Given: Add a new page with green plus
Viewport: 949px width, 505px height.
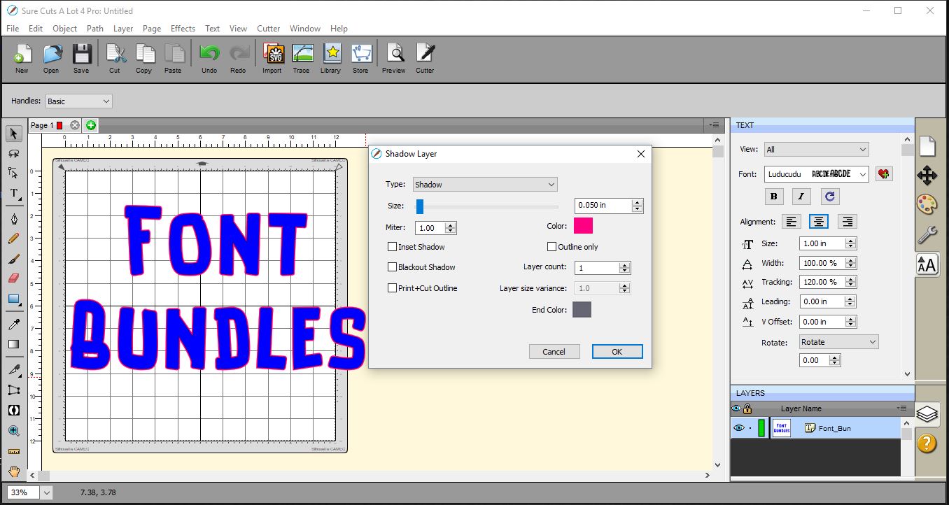Looking at the screenshot, I should tap(91, 125).
